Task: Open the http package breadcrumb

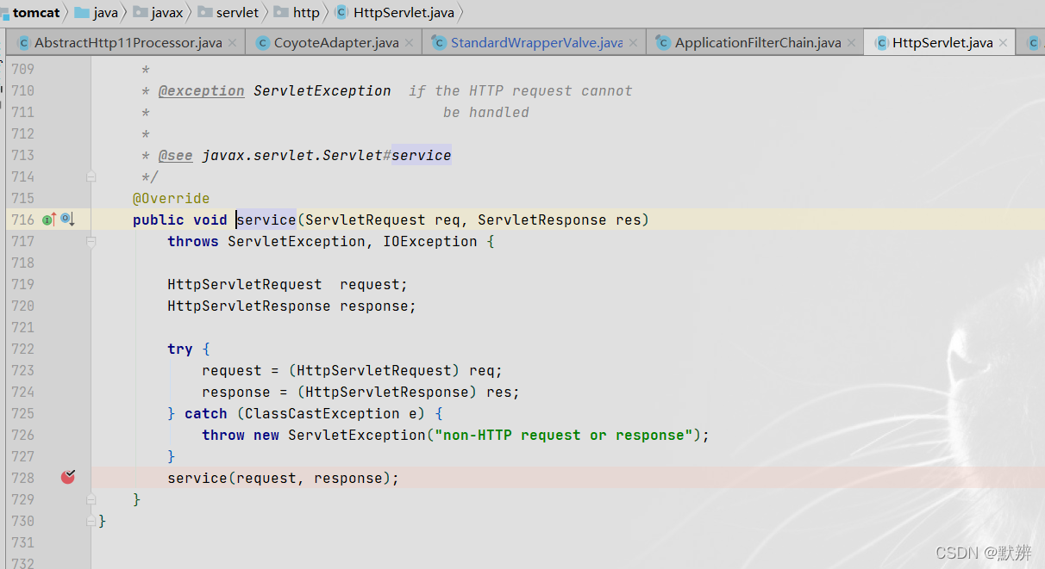Action: pos(306,12)
